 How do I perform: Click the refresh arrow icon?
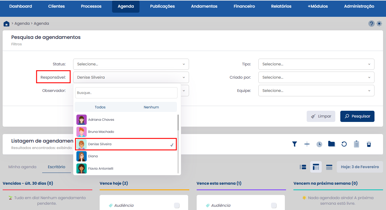point(344,144)
